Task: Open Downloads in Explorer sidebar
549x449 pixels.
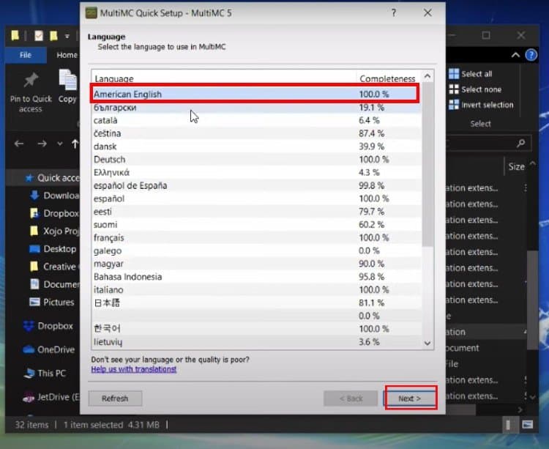Action: (x=55, y=196)
